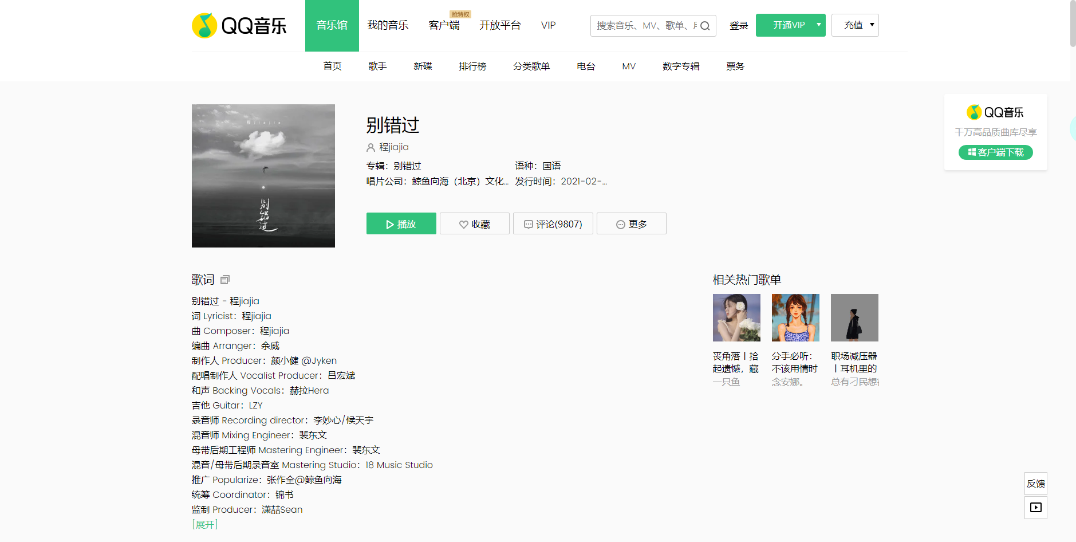
Task: Open the 别错过 album cover image
Action: (x=263, y=176)
